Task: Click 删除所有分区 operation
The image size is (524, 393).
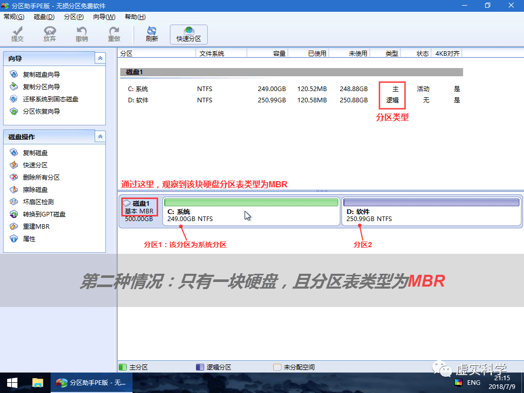Action: pyautogui.click(x=35, y=177)
